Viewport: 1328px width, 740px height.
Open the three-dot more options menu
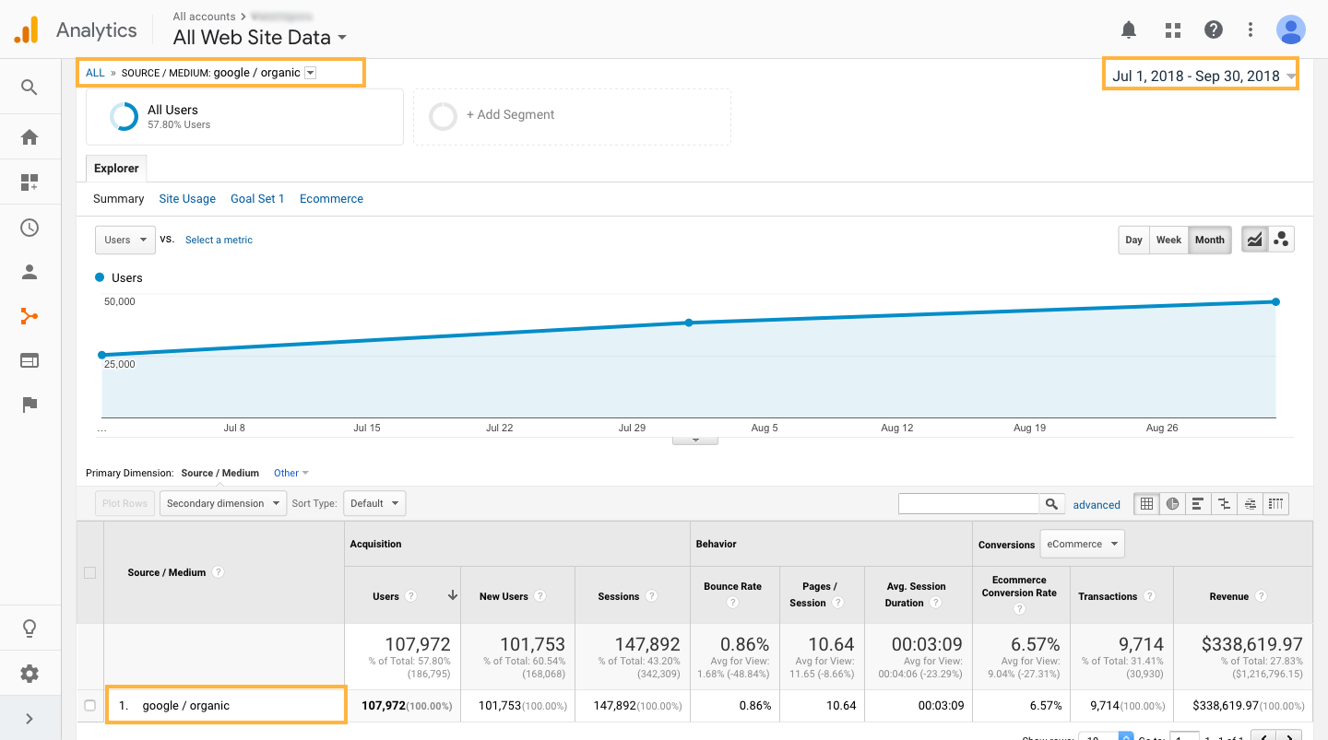pyautogui.click(x=1251, y=30)
